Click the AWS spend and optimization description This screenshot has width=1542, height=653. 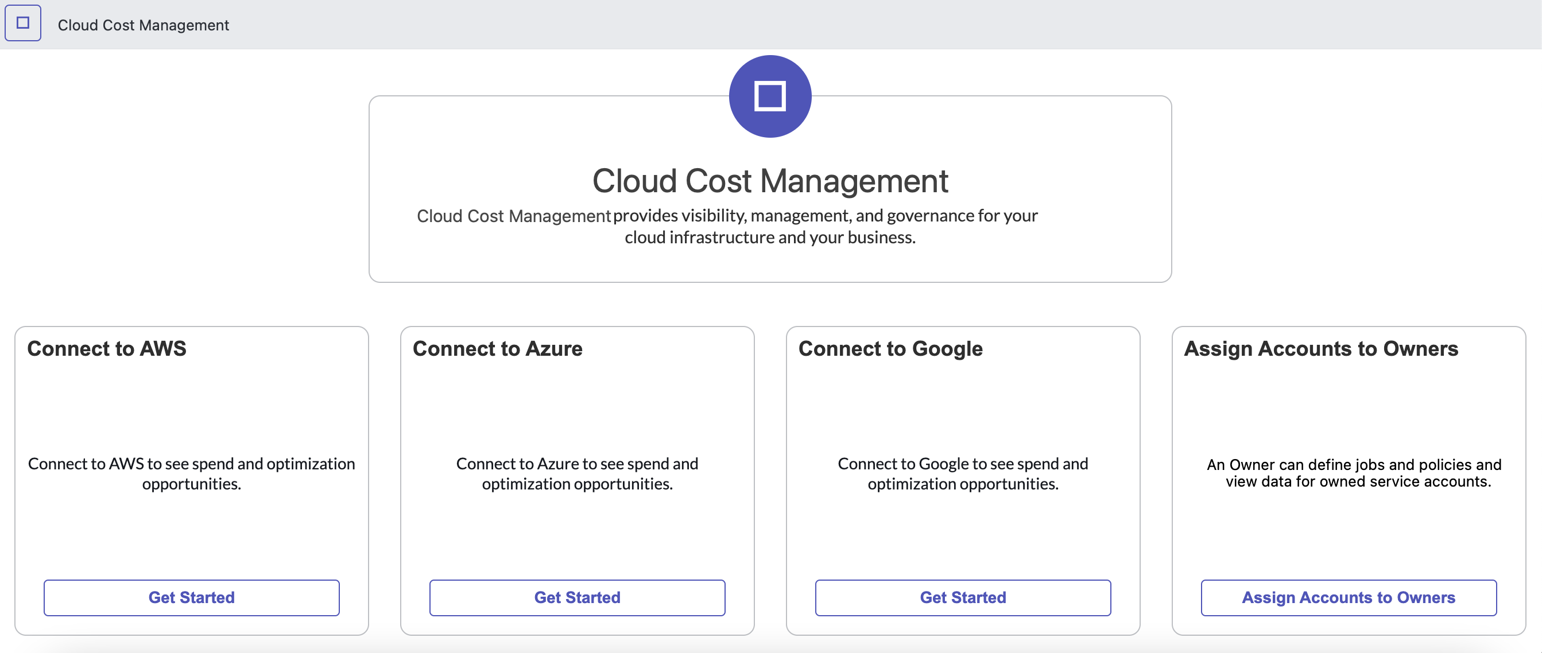click(x=192, y=473)
